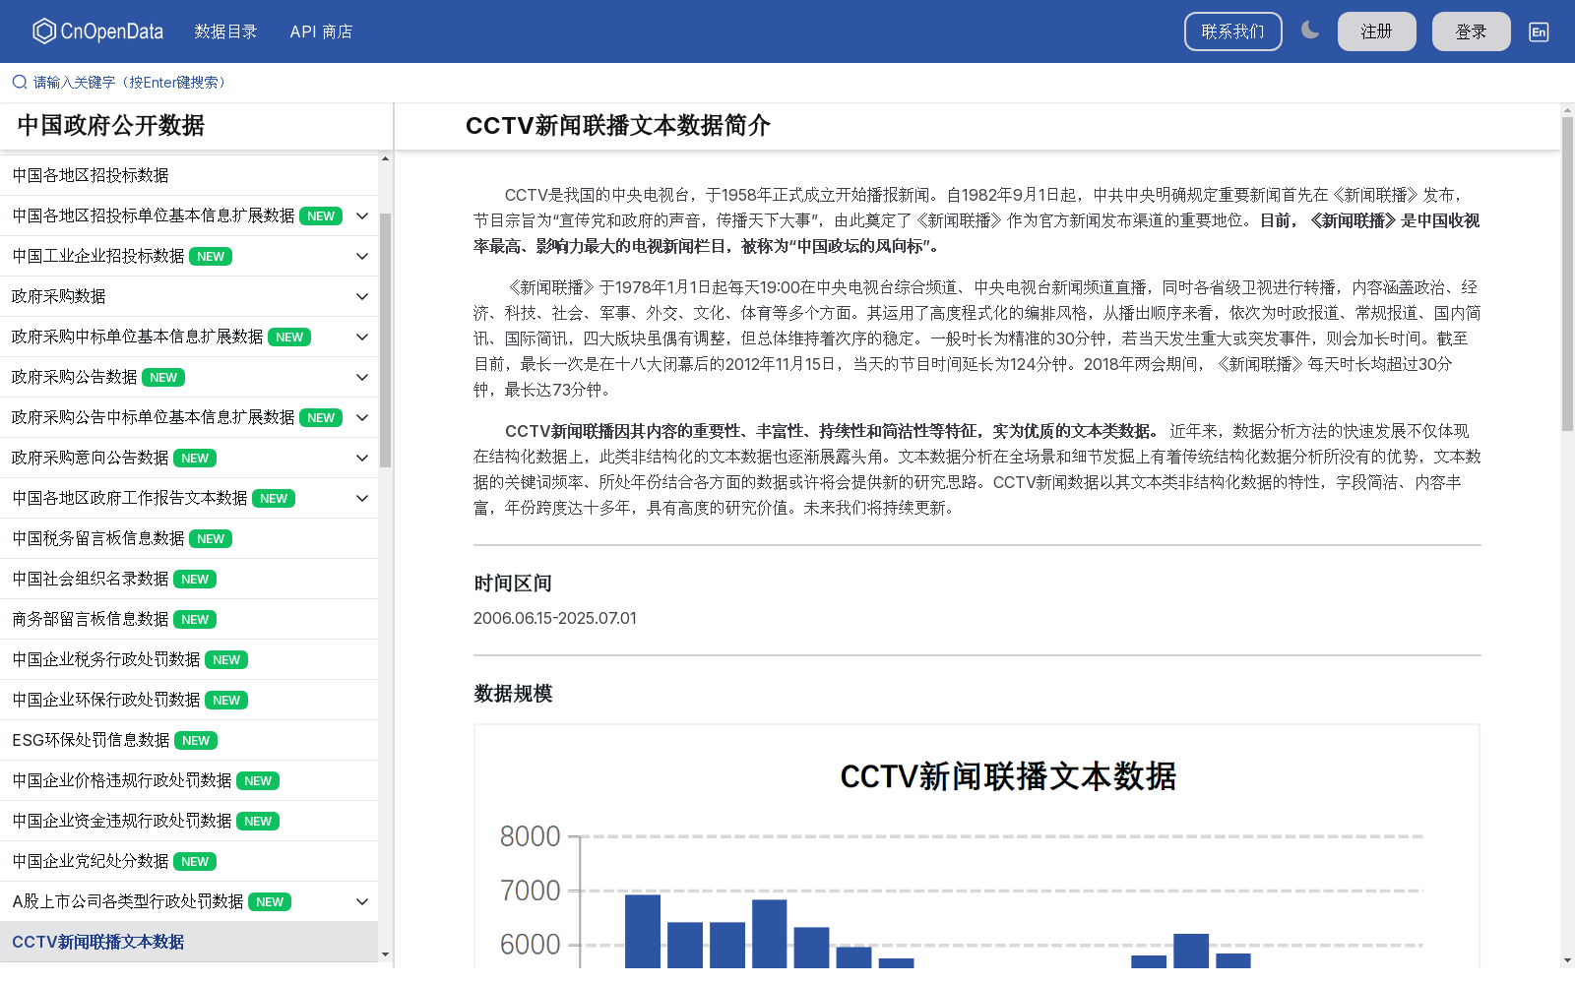The width and height of the screenshot is (1575, 984).
Task: Click the 登录 button
Action: coord(1471,31)
